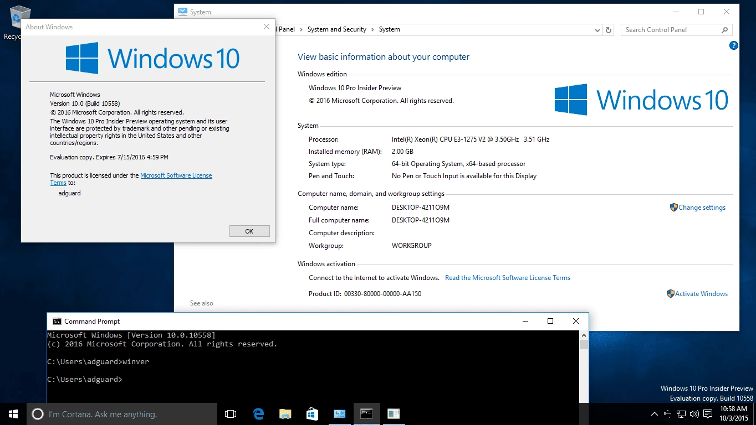The image size is (756, 425).
Task: Open the Start menu Windows button
Action: pyautogui.click(x=13, y=414)
